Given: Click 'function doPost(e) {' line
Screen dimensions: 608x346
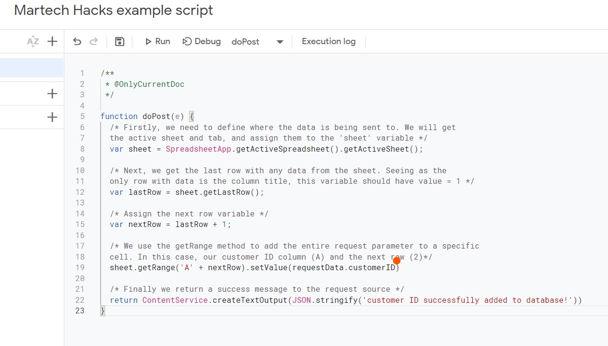Looking at the screenshot, I should point(147,117).
